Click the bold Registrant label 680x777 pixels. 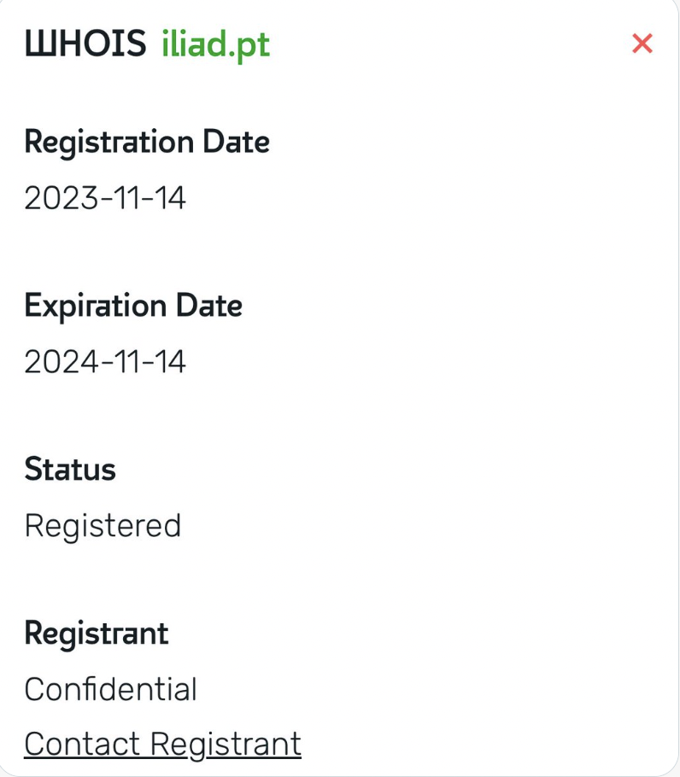click(x=97, y=634)
